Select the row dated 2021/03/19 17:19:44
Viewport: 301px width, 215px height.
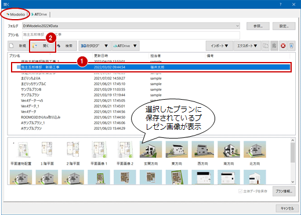[x=110, y=95]
